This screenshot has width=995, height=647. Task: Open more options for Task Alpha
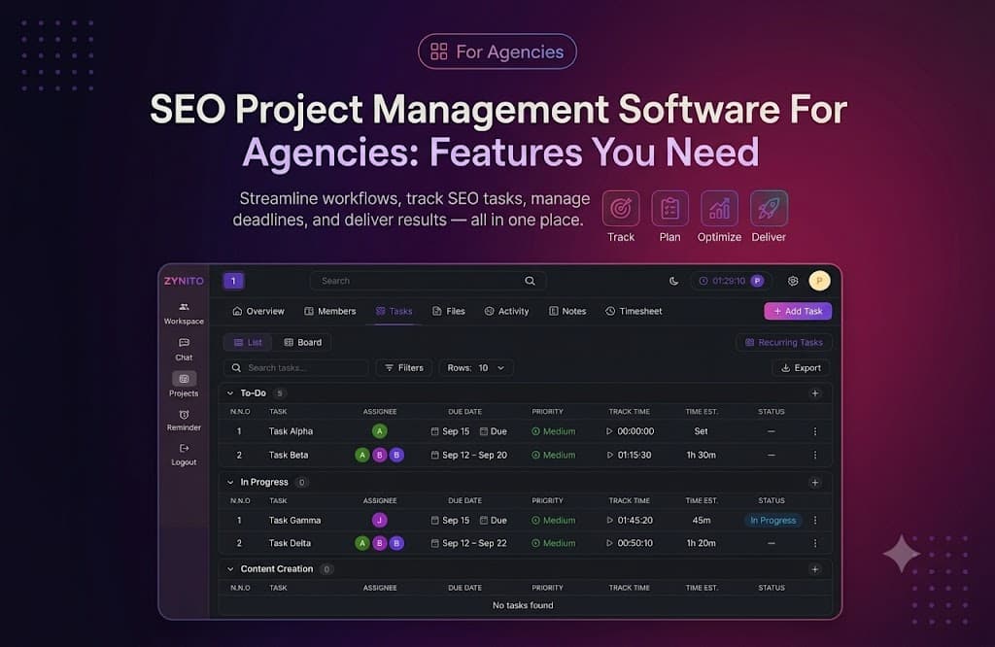[815, 431]
